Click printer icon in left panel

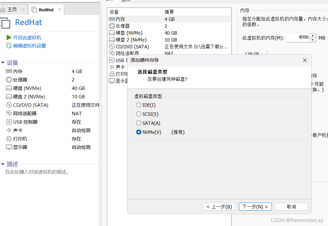(9, 139)
